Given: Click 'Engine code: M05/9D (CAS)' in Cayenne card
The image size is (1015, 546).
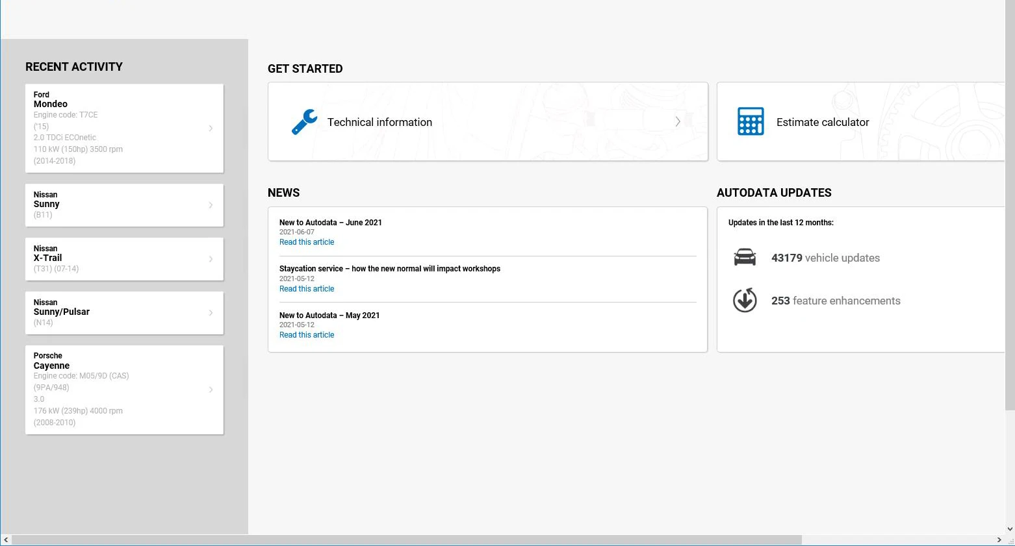Looking at the screenshot, I should 81,376.
